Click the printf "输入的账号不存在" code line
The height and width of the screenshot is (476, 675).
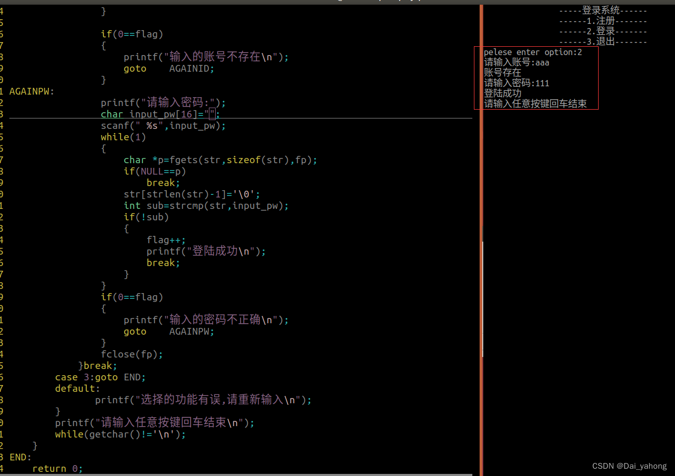coord(206,57)
